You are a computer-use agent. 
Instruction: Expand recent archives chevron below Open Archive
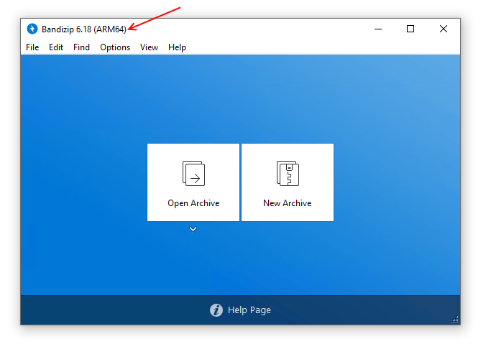[x=193, y=229]
